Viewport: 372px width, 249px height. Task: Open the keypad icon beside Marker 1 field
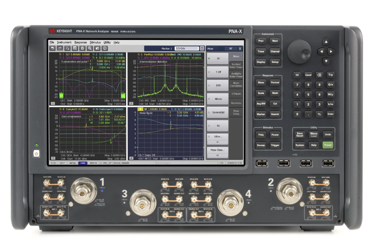tap(202, 48)
